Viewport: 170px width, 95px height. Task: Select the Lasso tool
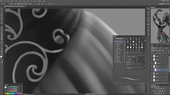[x=2, y=13]
